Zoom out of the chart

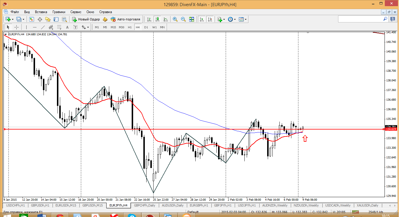(x=183, y=19)
